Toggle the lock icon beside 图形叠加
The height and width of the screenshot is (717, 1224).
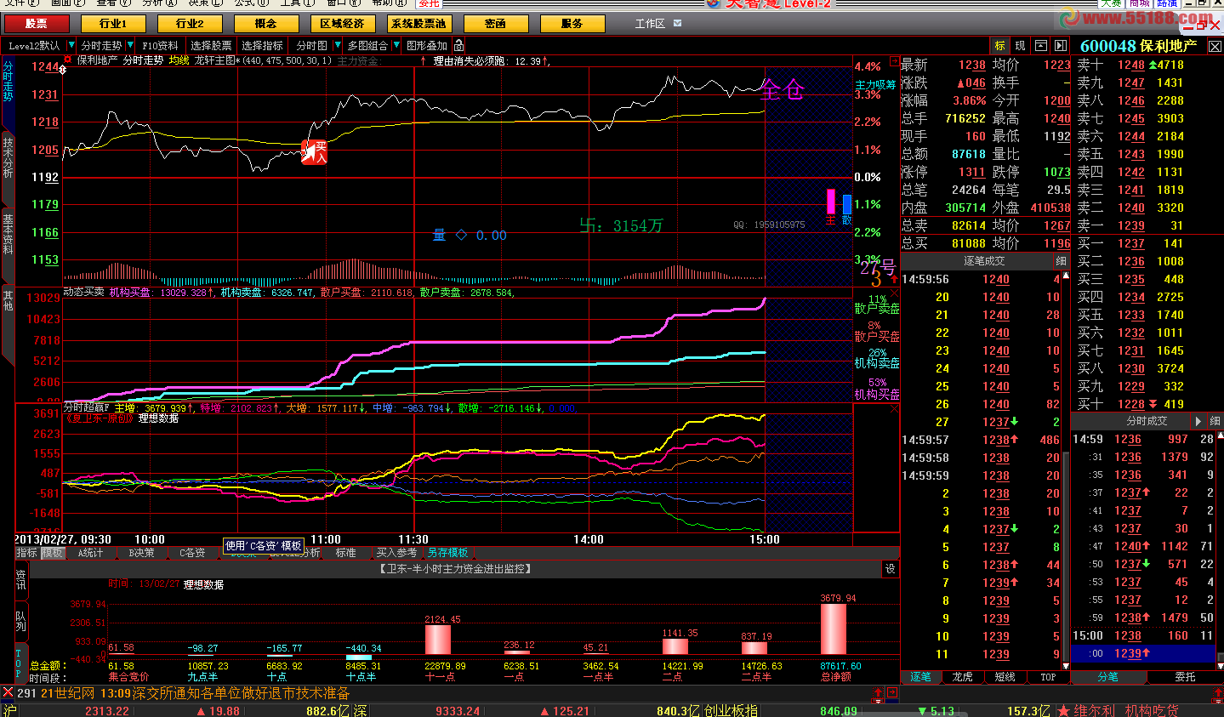click(459, 45)
